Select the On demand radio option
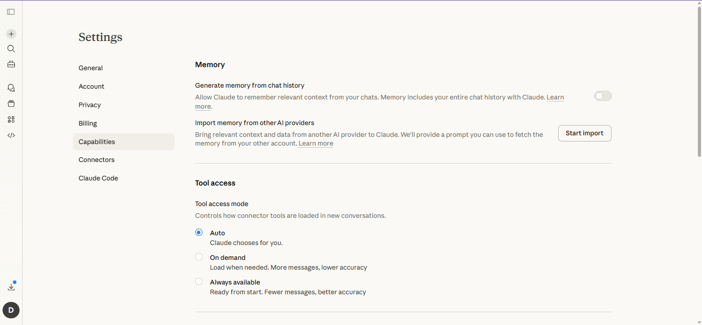The height and width of the screenshot is (325, 702). (199, 257)
